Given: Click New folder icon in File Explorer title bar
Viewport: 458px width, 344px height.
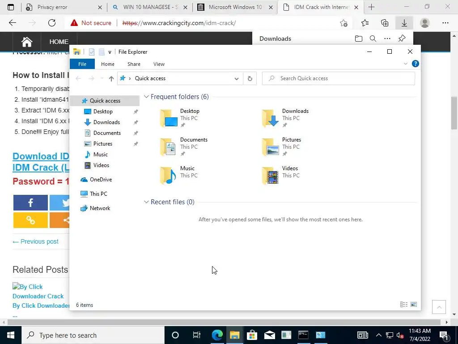Looking at the screenshot, I should (x=102, y=52).
